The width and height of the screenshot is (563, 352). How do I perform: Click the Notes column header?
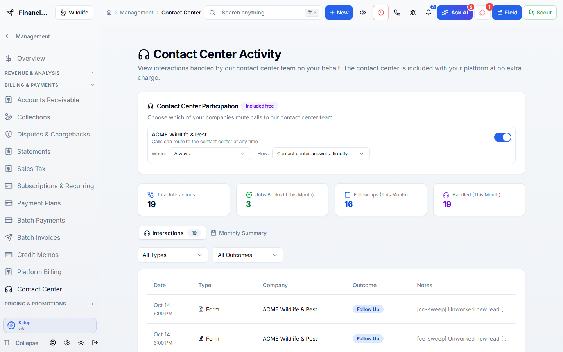[425, 285]
